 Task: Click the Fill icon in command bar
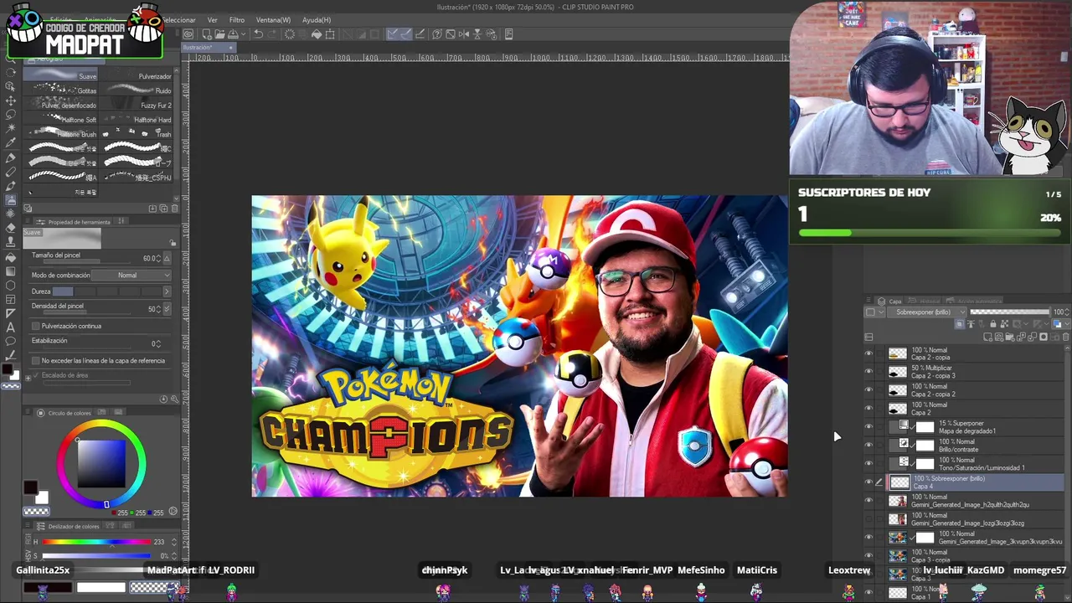coord(317,34)
